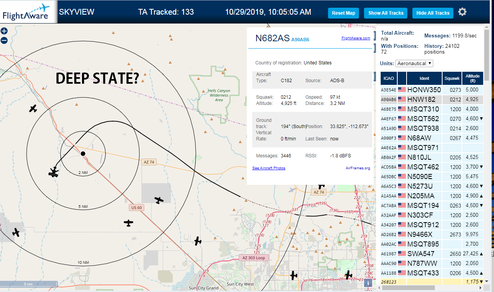Select the MSQT562 aircraft row
This screenshot has width=494, height=292.
click(432, 119)
